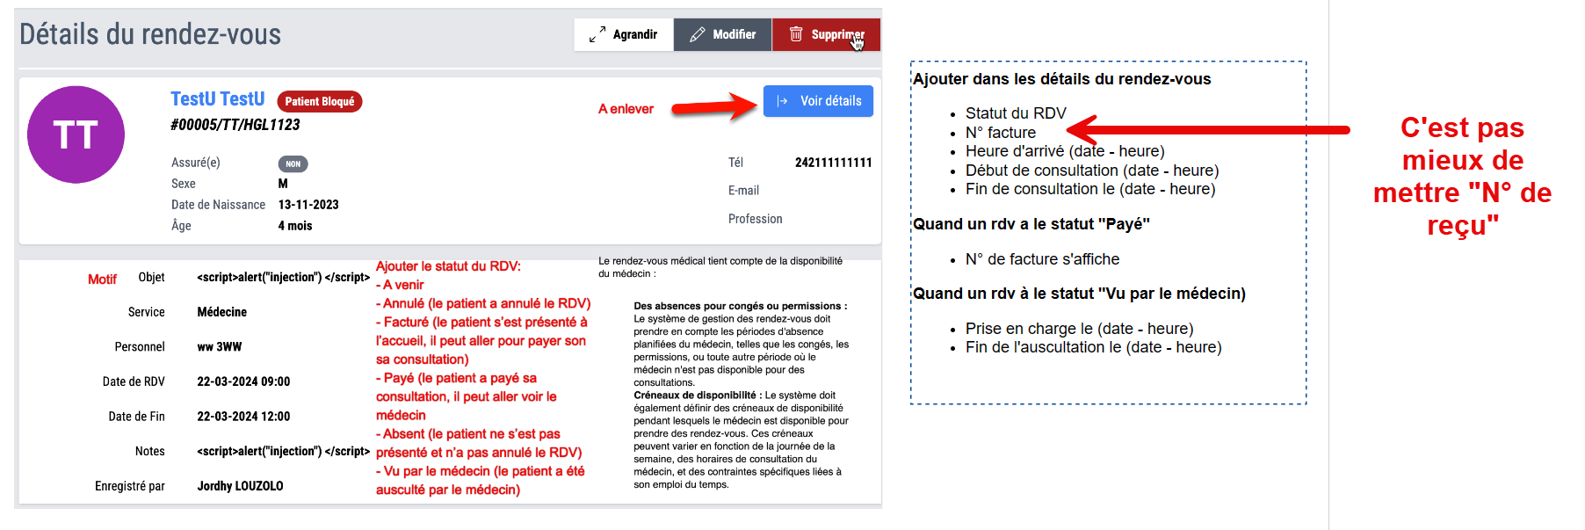1585x530 pixels.
Task: Click the purple TT avatar
Action: point(76,134)
